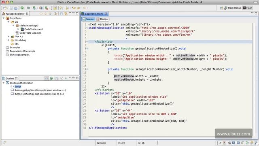Maximize the Package Explorer panel
The image size is (259, 146).
click(77, 13)
